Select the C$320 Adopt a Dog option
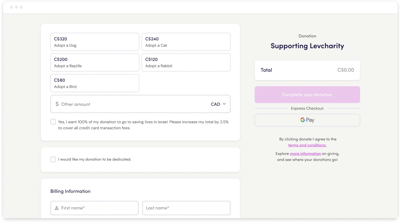Screen dimensions: 401x223 click(94, 42)
